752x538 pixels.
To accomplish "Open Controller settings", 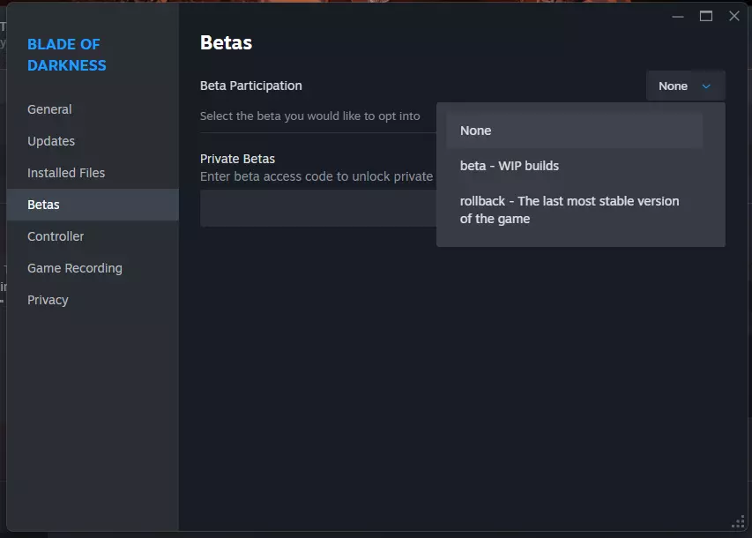I will coord(56,236).
